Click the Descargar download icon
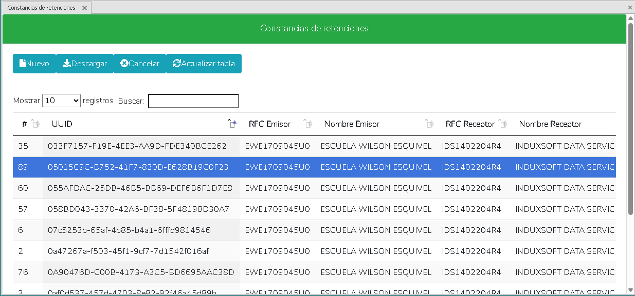 [x=67, y=64]
